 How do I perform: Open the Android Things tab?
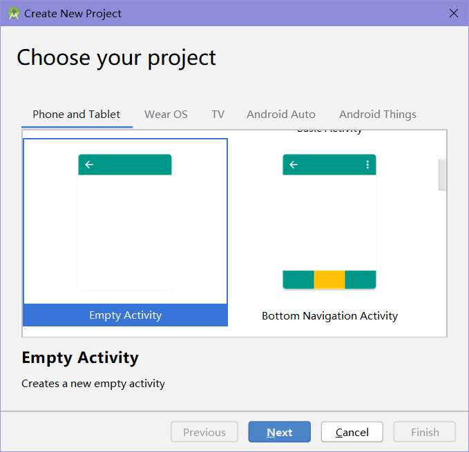378,114
